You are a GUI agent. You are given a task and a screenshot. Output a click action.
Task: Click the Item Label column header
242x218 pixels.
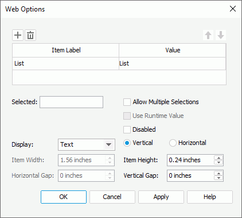(65, 50)
